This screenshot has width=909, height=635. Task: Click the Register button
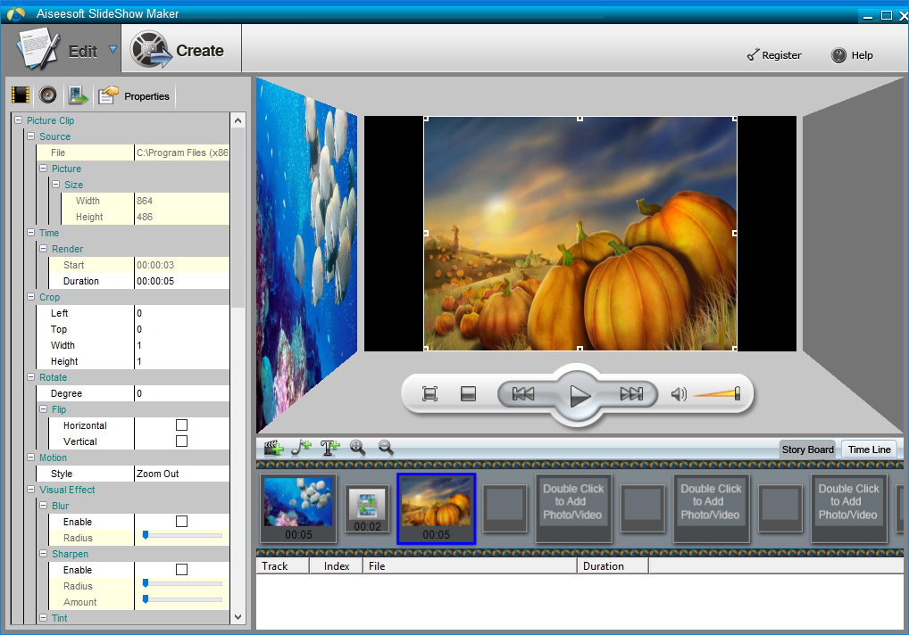tap(773, 55)
